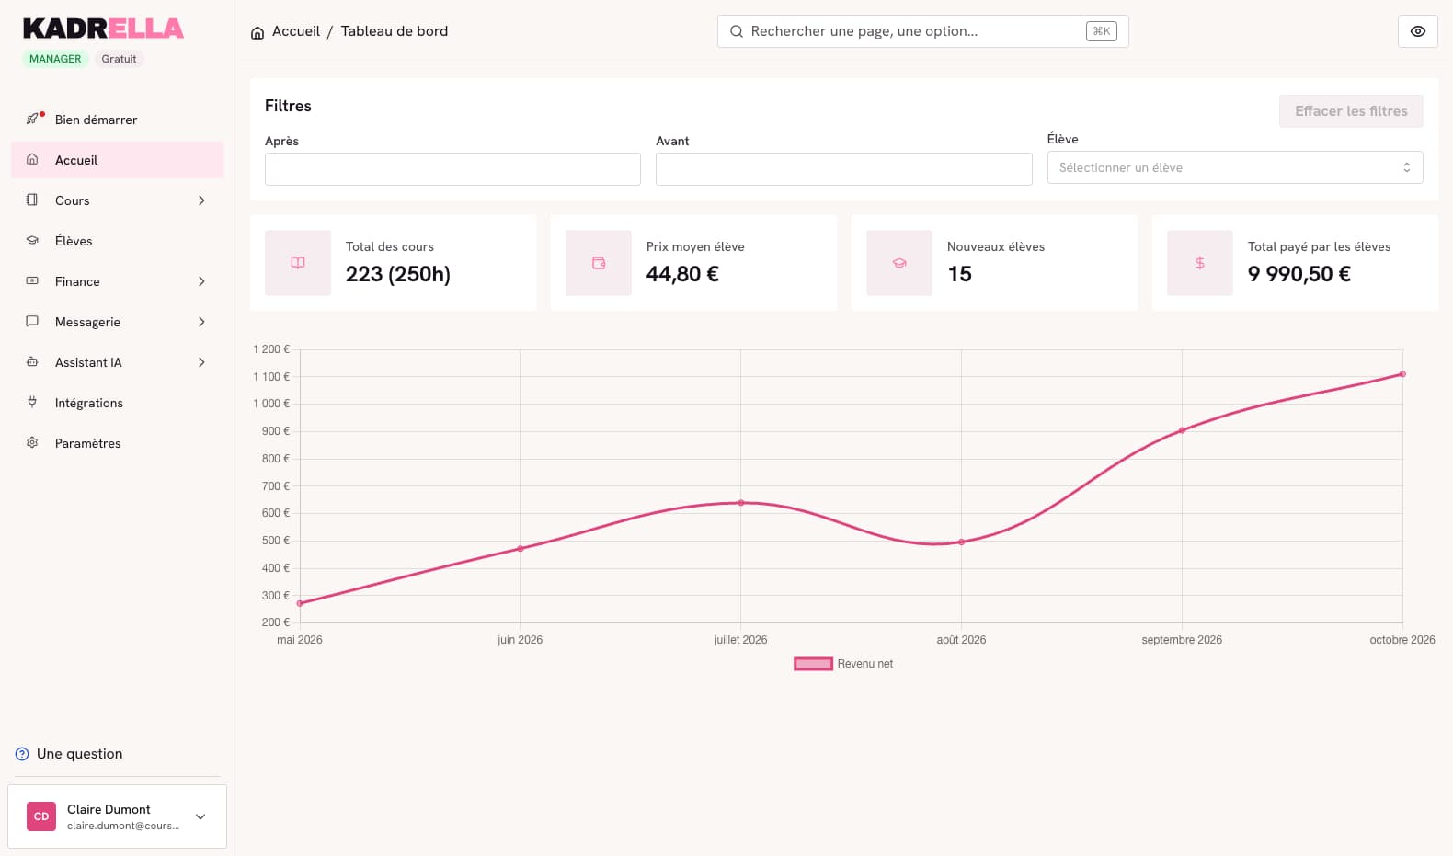Click the graduation cap icon beside Élèves
The image size is (1453, 856).
(x=32, y=240)
